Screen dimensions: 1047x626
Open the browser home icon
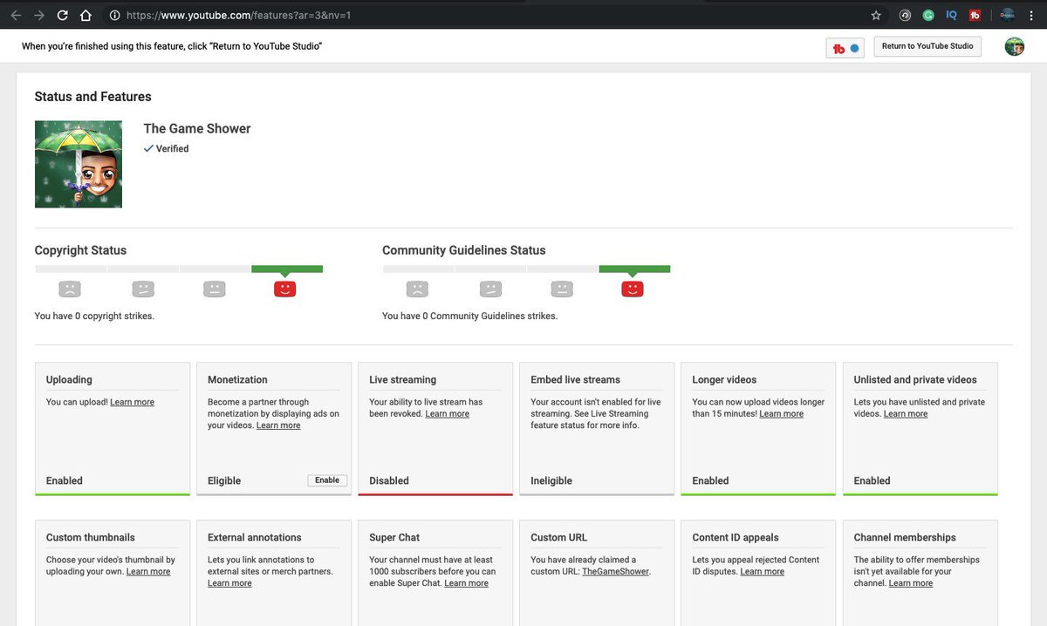[86, 15]
